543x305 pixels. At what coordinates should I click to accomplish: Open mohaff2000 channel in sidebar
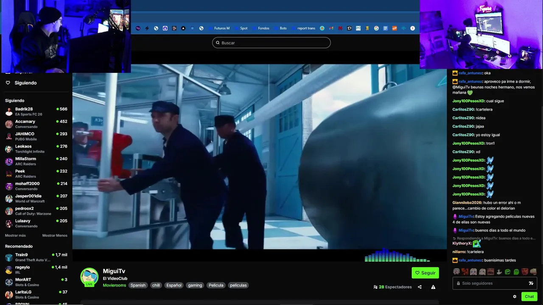[36, 186]
